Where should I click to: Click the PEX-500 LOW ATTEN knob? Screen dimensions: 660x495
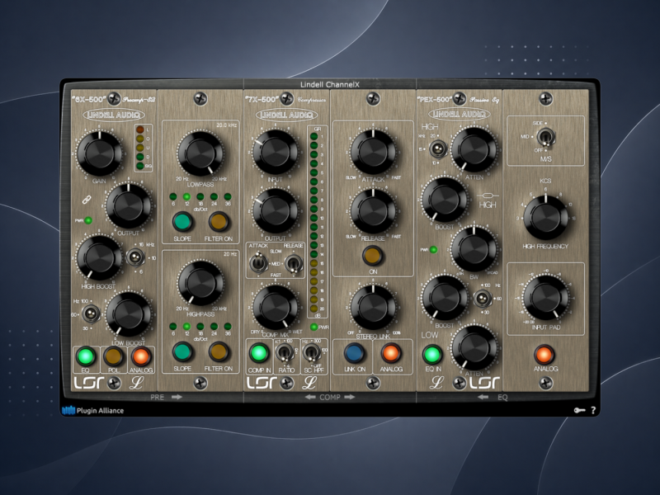point(474,347)
